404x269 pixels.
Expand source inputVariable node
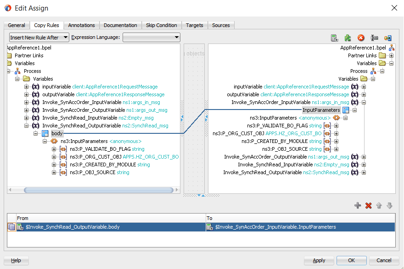coord(26,87)
